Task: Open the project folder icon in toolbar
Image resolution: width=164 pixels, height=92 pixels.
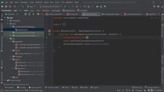Action: [x=2, y=6]
